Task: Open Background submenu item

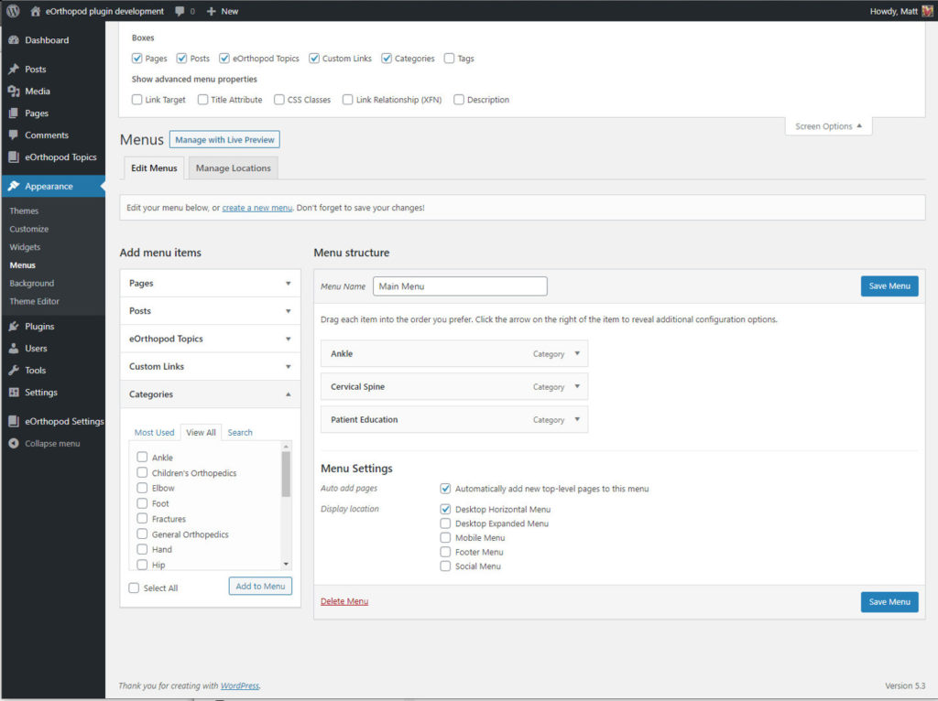Action: pos(32,284)
